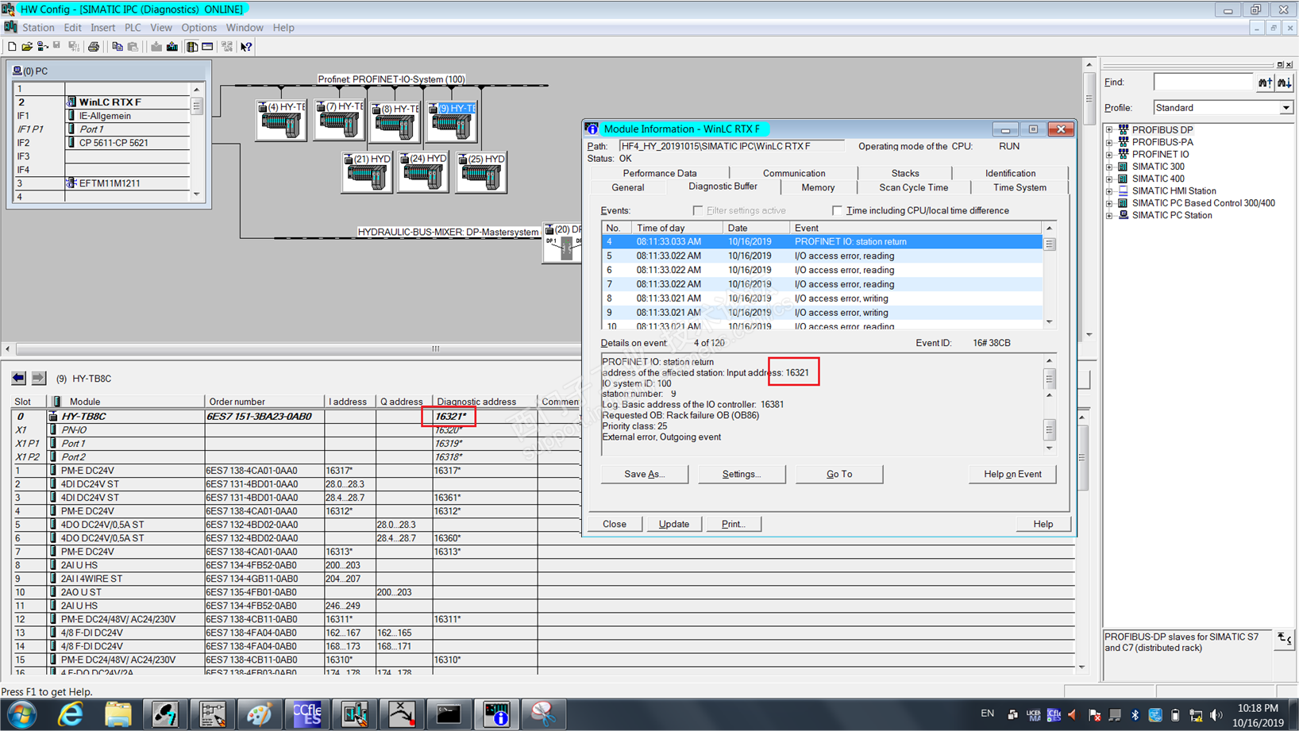Select station (24) HYD device icon
1299x731 pixels.
point(423,171)
